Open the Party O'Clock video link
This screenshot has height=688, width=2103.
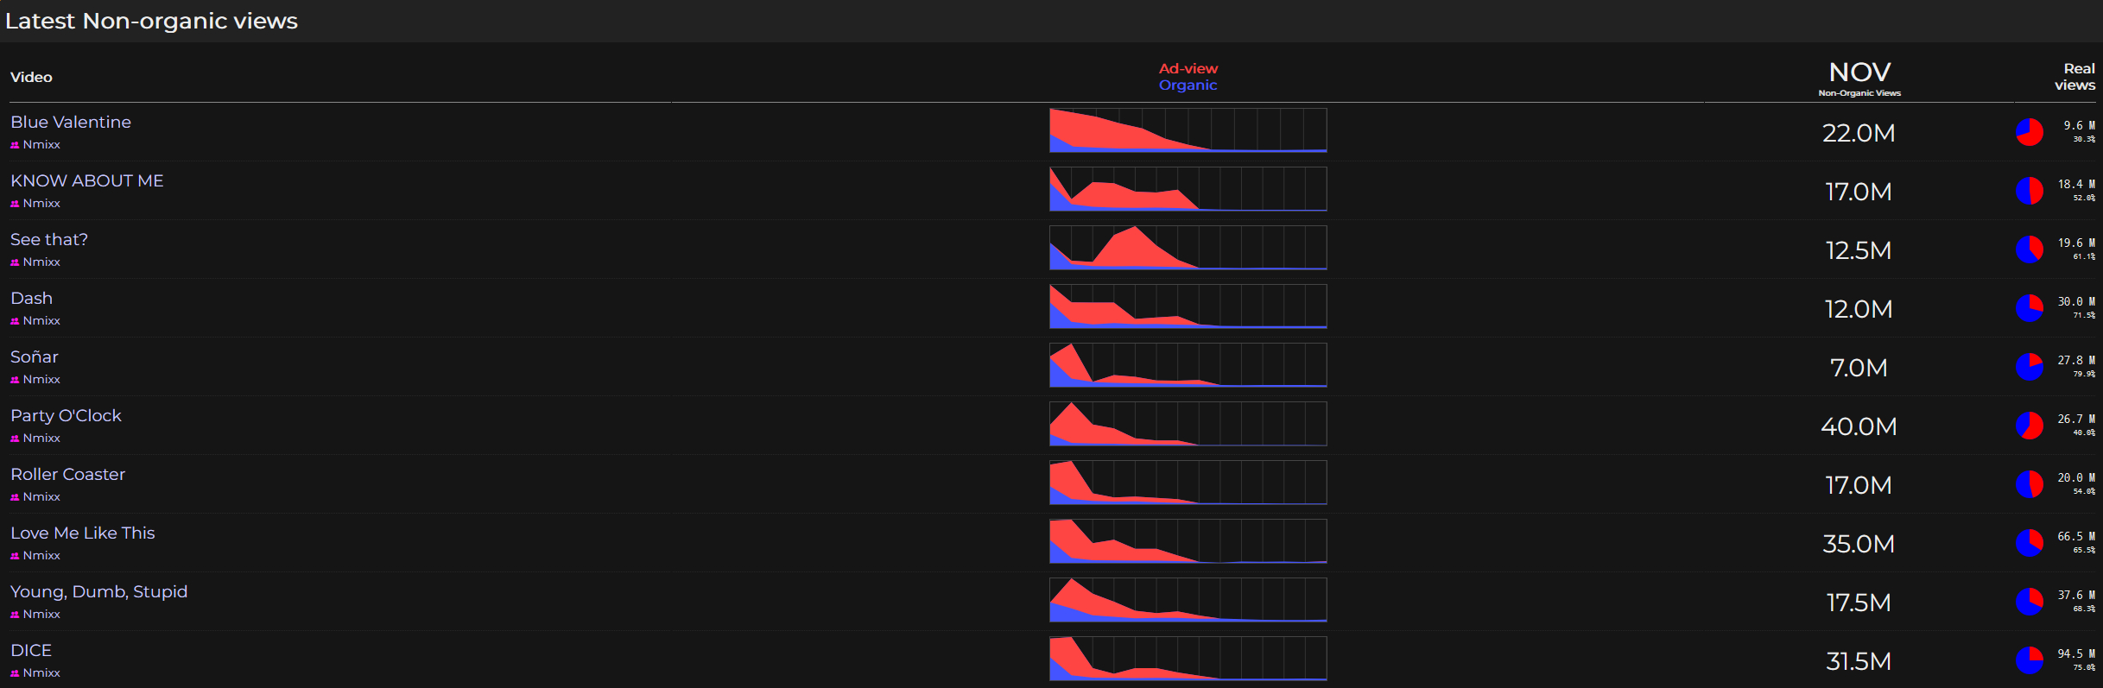67,416
